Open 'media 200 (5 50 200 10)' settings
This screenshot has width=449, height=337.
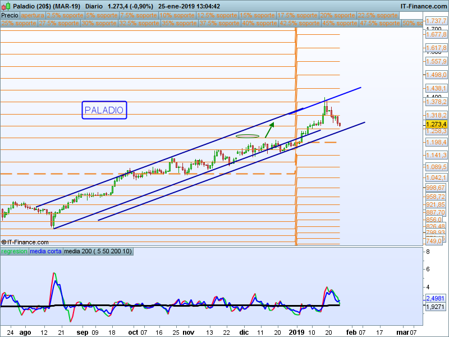pos(98,251)
